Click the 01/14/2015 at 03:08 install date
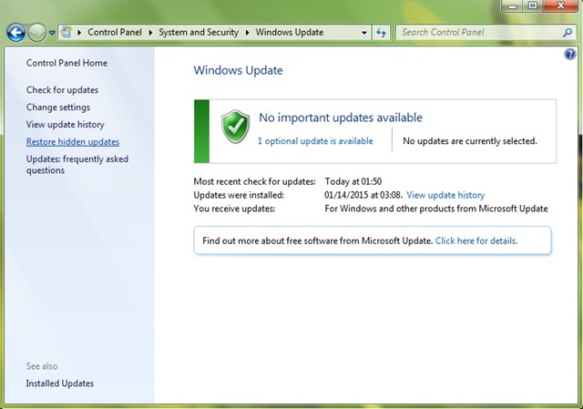The height and width of the screenshot is (409, 583). pyautogui.click(x=363, y=195)
